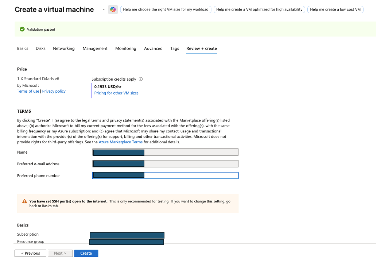392x267 pixels.
Task: Click the ellipsis more options icon
Action: (103, 9)
